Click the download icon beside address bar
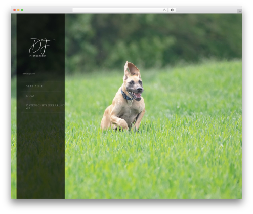Viewport: 253px width, 214px height. pyautogui.click(x=172, y=10)
